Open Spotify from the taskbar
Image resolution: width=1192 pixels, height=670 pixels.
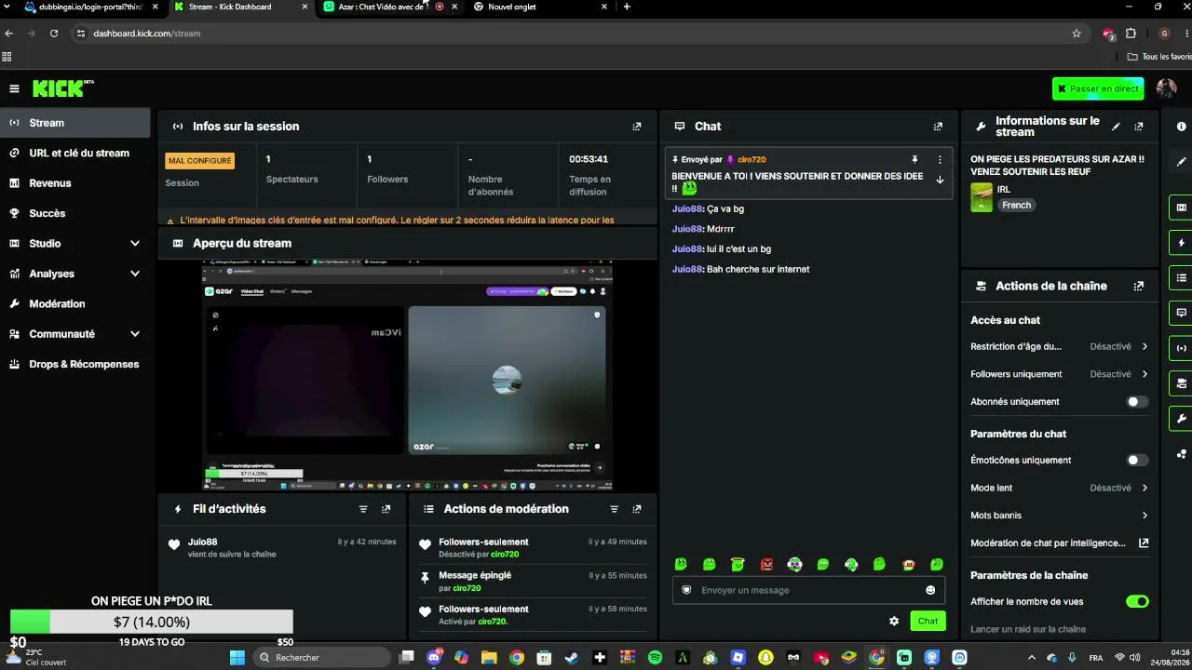(x=655, y=658)
